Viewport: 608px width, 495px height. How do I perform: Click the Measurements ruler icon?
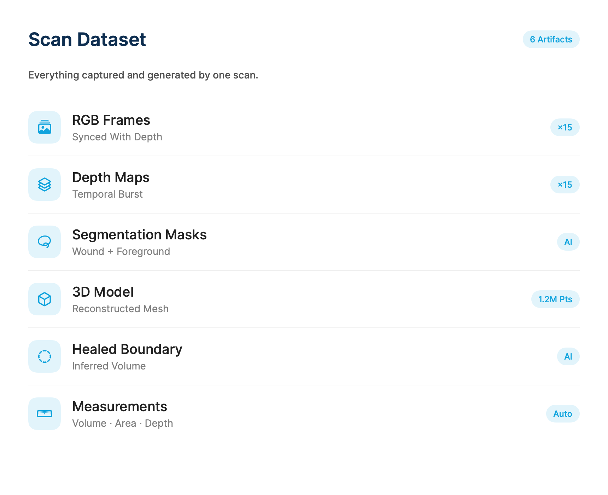pyautogui.click(x=45, y=414)
